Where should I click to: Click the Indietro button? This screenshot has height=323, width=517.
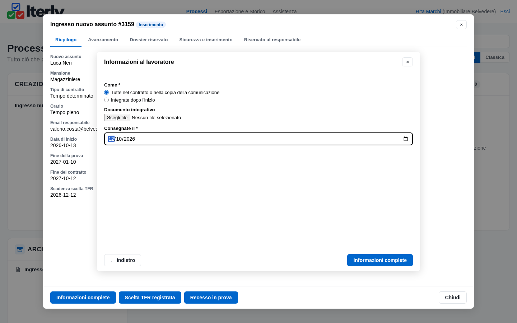[x=122, y=260]
